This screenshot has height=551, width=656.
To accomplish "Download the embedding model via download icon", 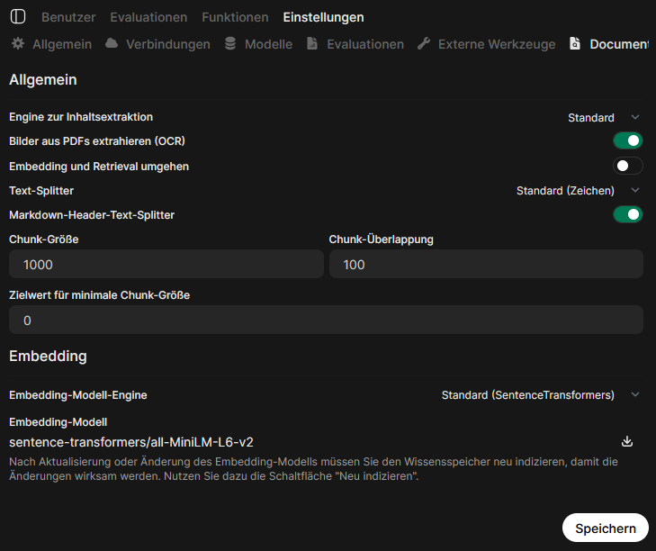I will point(627,441).
